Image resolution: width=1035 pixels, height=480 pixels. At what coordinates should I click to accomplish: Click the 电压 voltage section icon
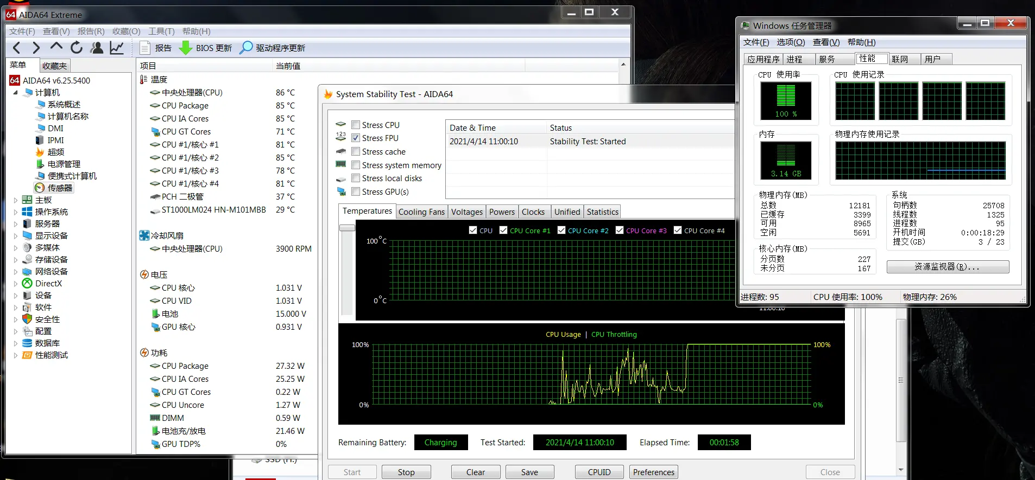[144, 274]
